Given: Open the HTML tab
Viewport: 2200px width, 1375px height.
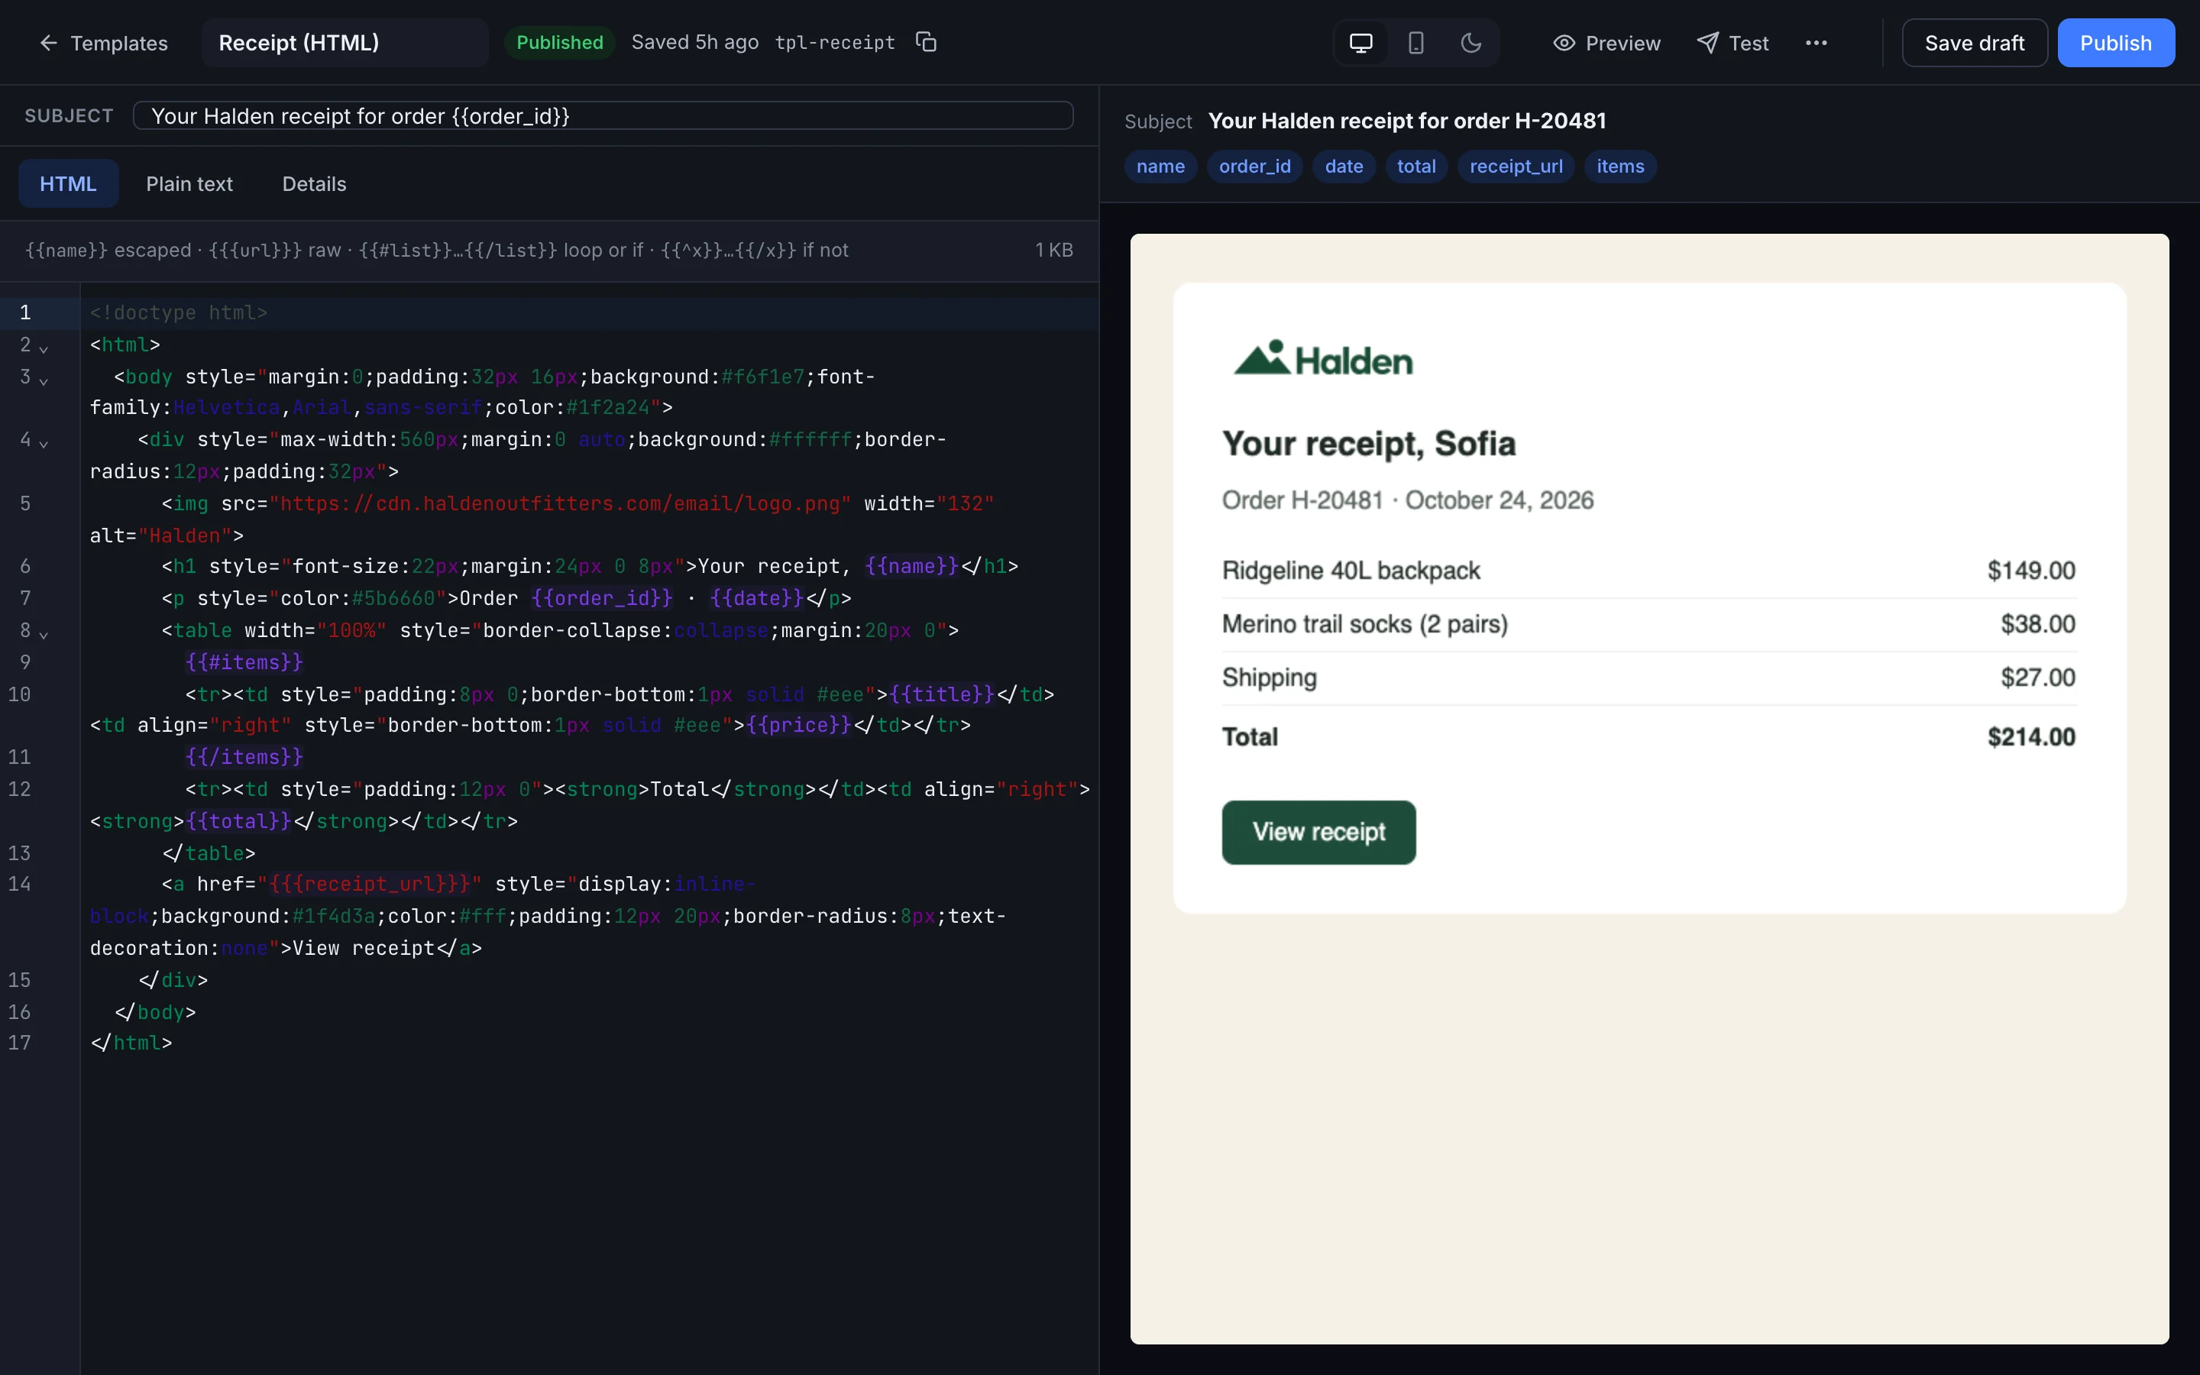Looking at the screenshot, I should pos(68,183).
